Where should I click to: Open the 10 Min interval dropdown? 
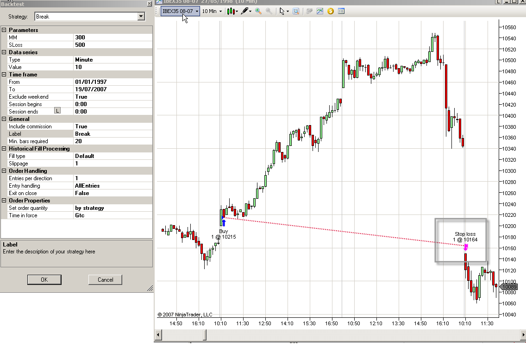click(x=212, y=11)
